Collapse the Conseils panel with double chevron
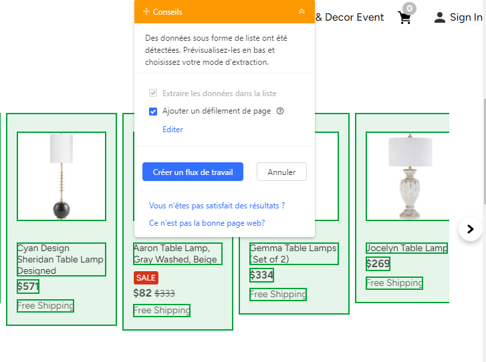The image size is (486, 362). pos(301,12)
